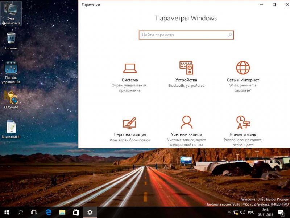
Task: Switch input language via РУС indicator
Action: (x=251, y=213)
